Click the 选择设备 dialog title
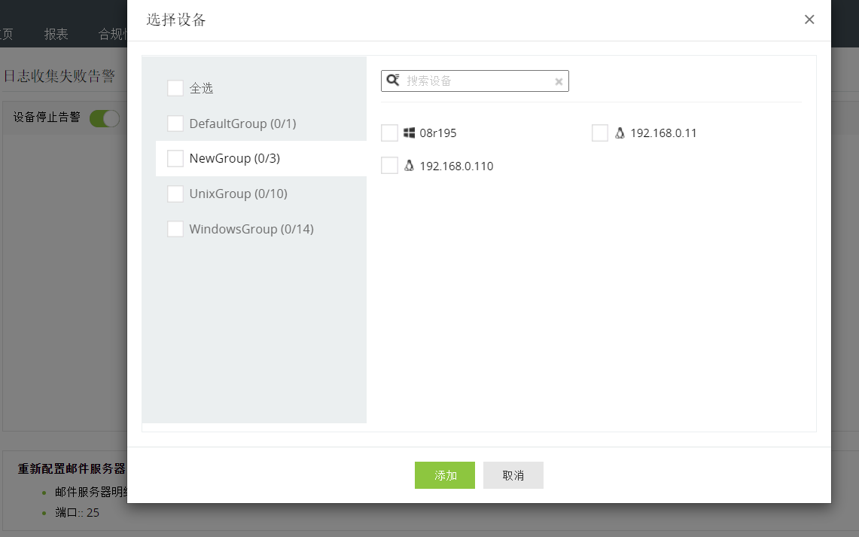The width and height of the screenshot is (859, 537). [176, 20]
